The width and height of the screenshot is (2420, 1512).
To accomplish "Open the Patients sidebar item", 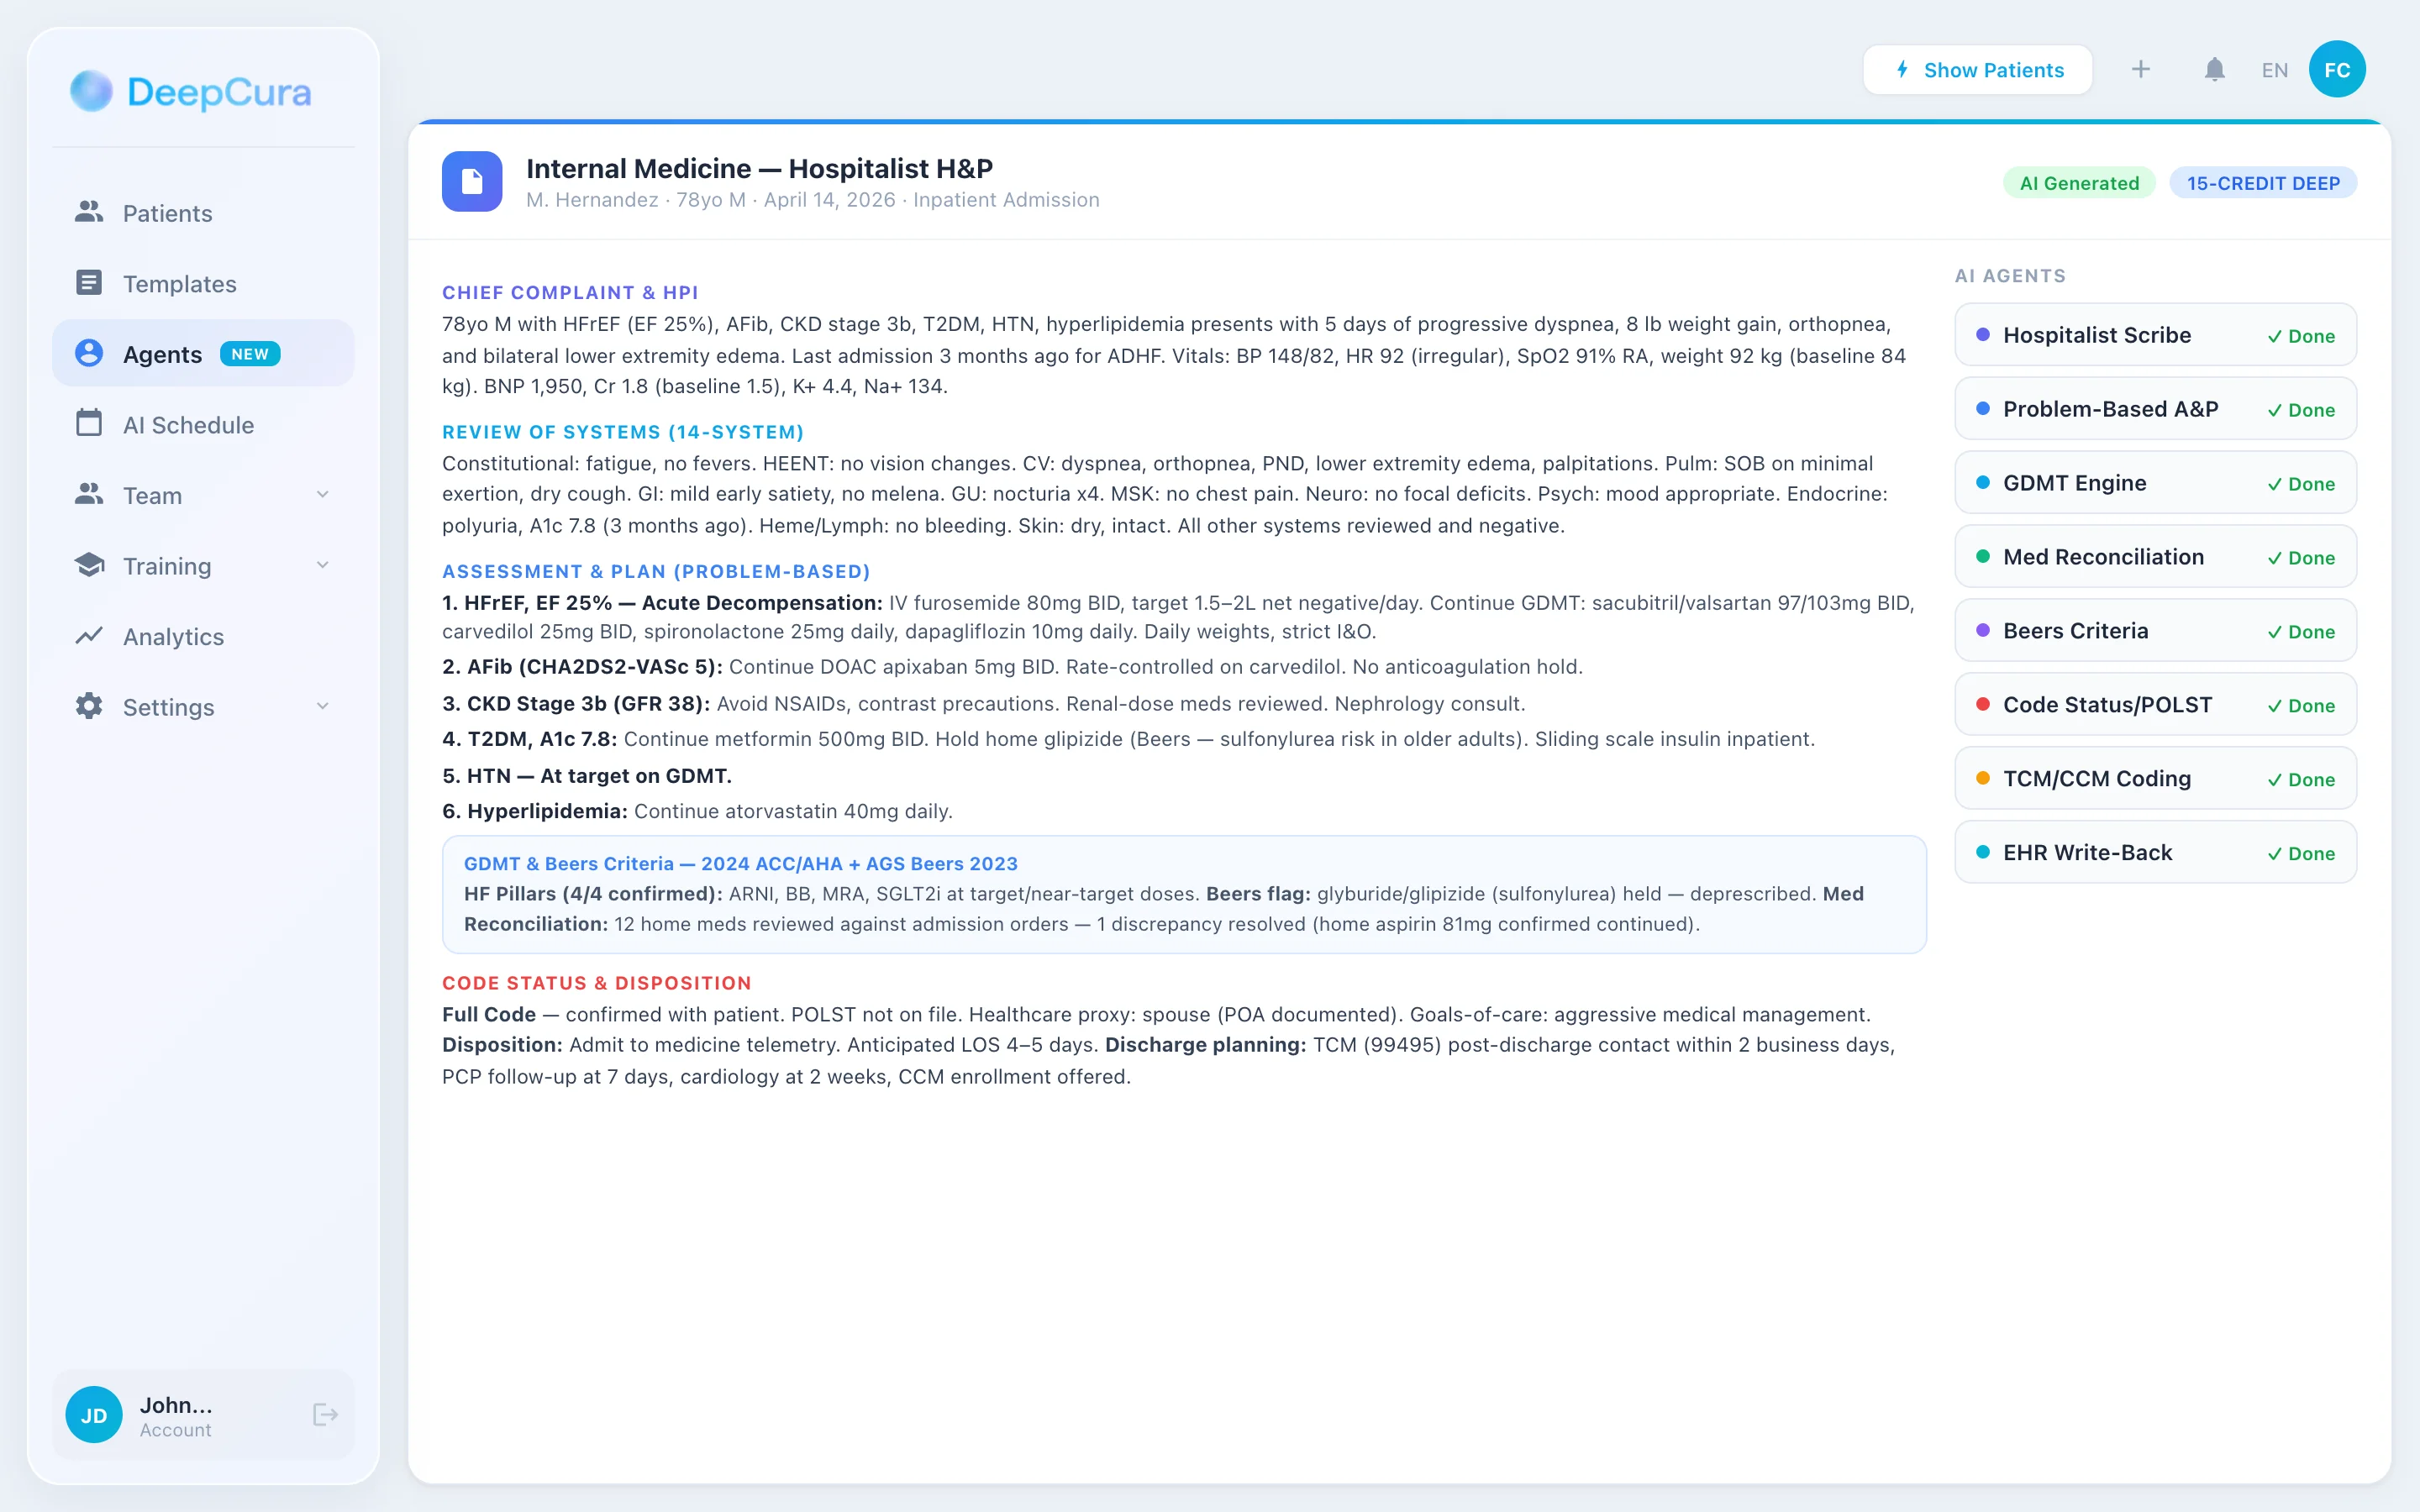I will coord(167,213).
